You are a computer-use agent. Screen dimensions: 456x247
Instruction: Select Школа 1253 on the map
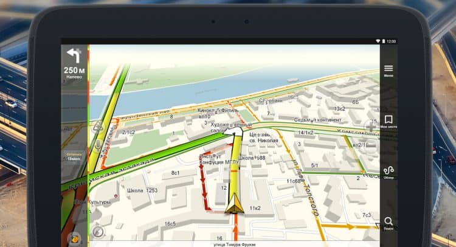(x=142, y=190)
